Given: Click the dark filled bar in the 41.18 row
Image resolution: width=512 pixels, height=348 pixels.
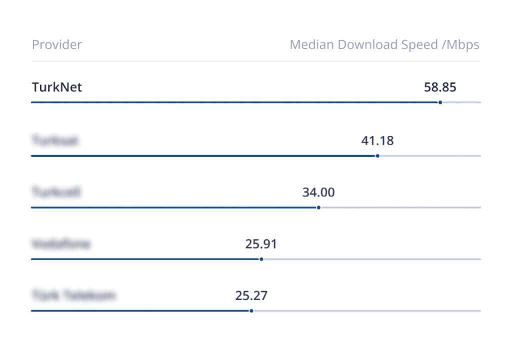Looking at the screenshot, I should pos(200,156).
